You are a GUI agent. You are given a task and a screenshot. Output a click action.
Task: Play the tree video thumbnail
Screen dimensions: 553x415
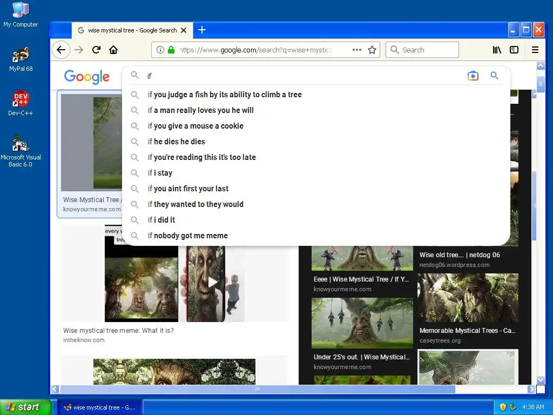(212, 282)
